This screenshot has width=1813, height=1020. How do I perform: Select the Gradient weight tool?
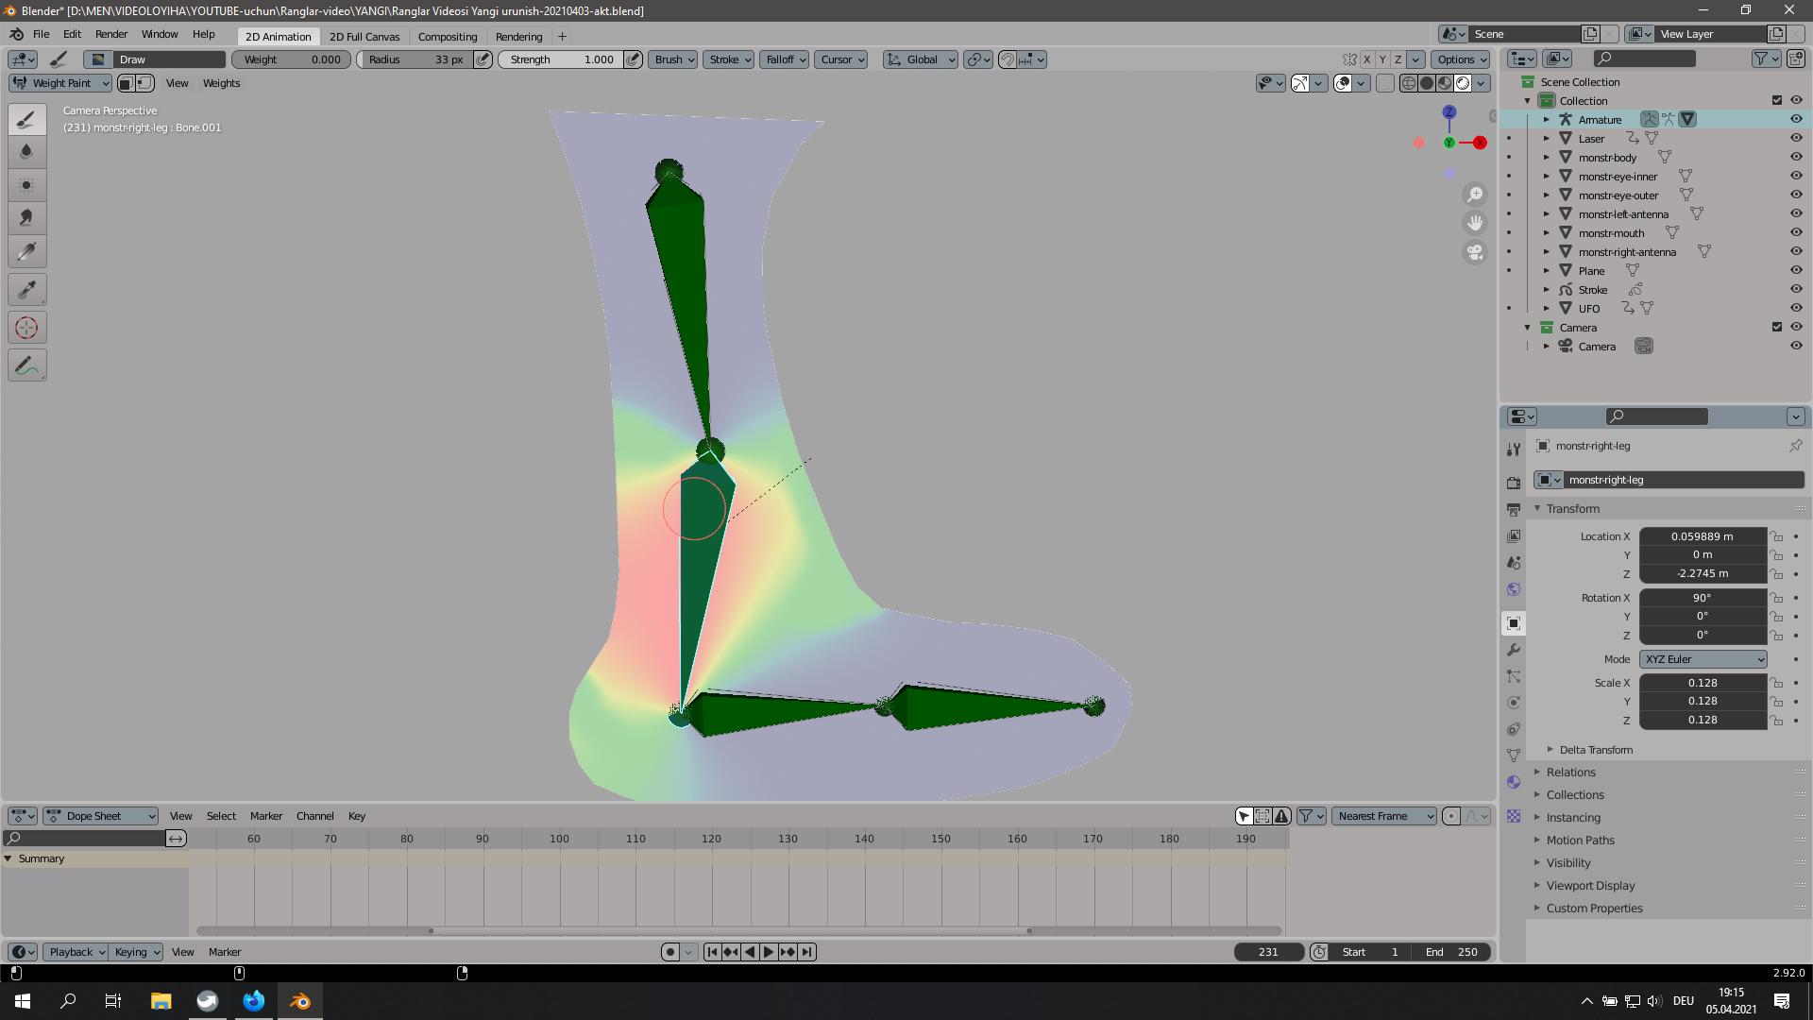26,251
